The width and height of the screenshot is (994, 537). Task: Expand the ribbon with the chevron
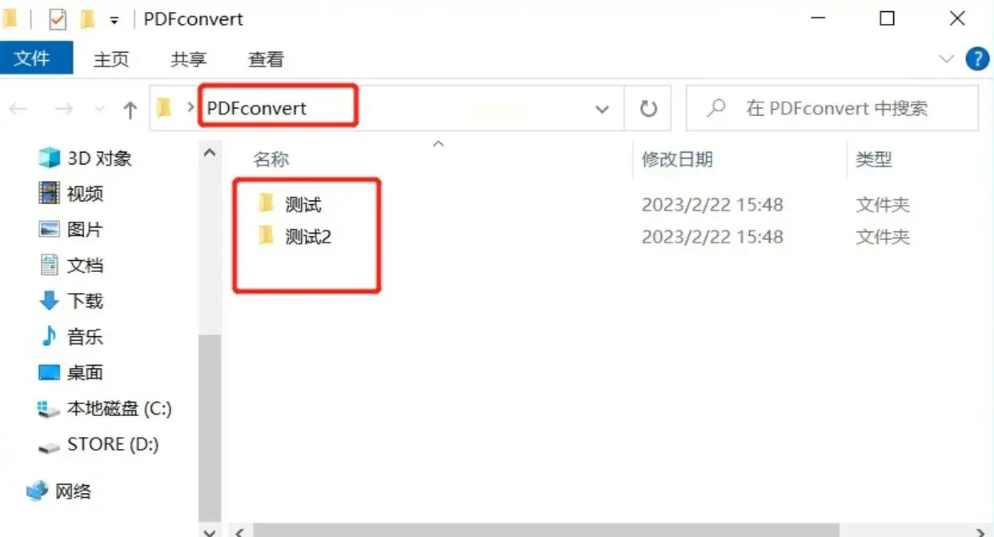coord(947,58)
